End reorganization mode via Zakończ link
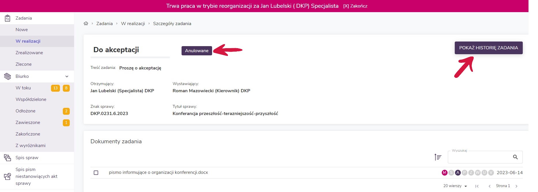This screenshot has width=538, height=192. [355, 6]
